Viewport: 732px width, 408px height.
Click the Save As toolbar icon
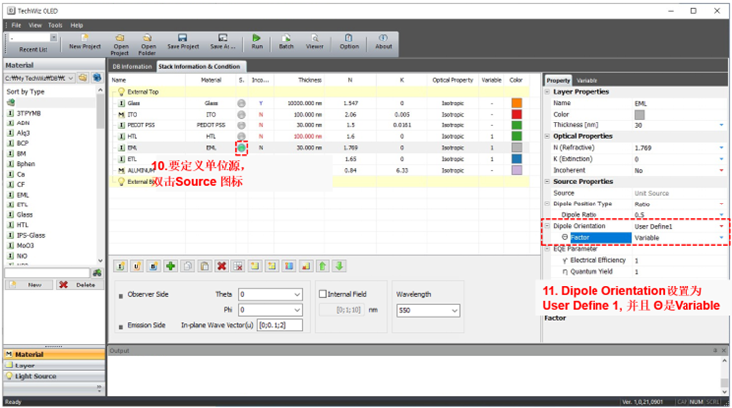click(223, 39)
